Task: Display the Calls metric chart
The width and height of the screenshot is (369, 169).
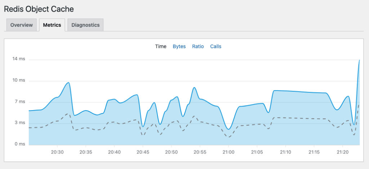Action: 215,46
